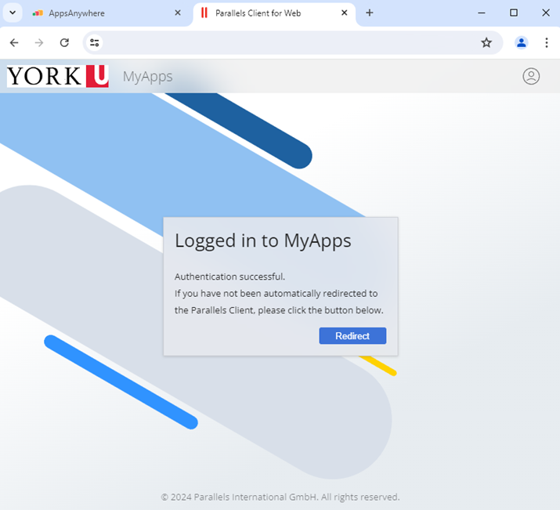The image size is (560, 510).
Task: Bookmark this page with the star icon
Action: [486, 43]
